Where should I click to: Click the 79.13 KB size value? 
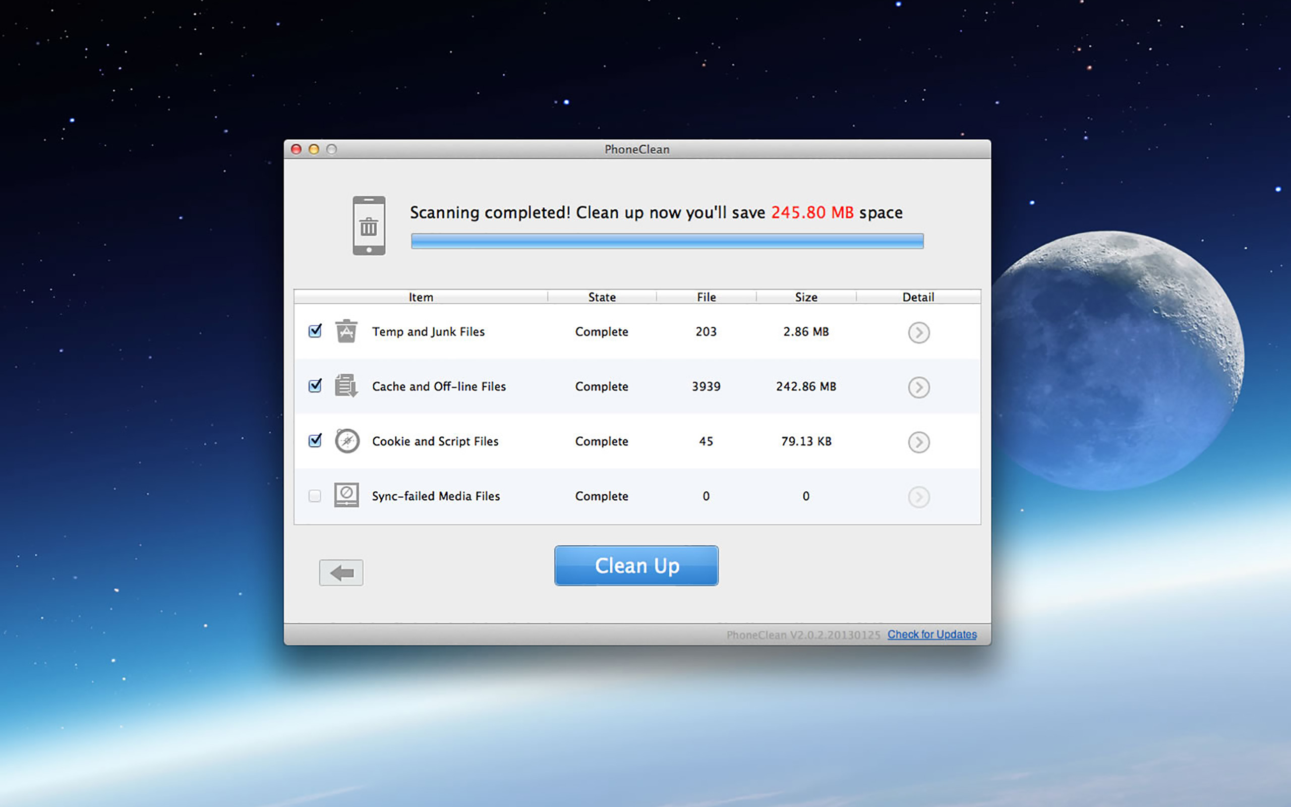click(x=806, y=441)
